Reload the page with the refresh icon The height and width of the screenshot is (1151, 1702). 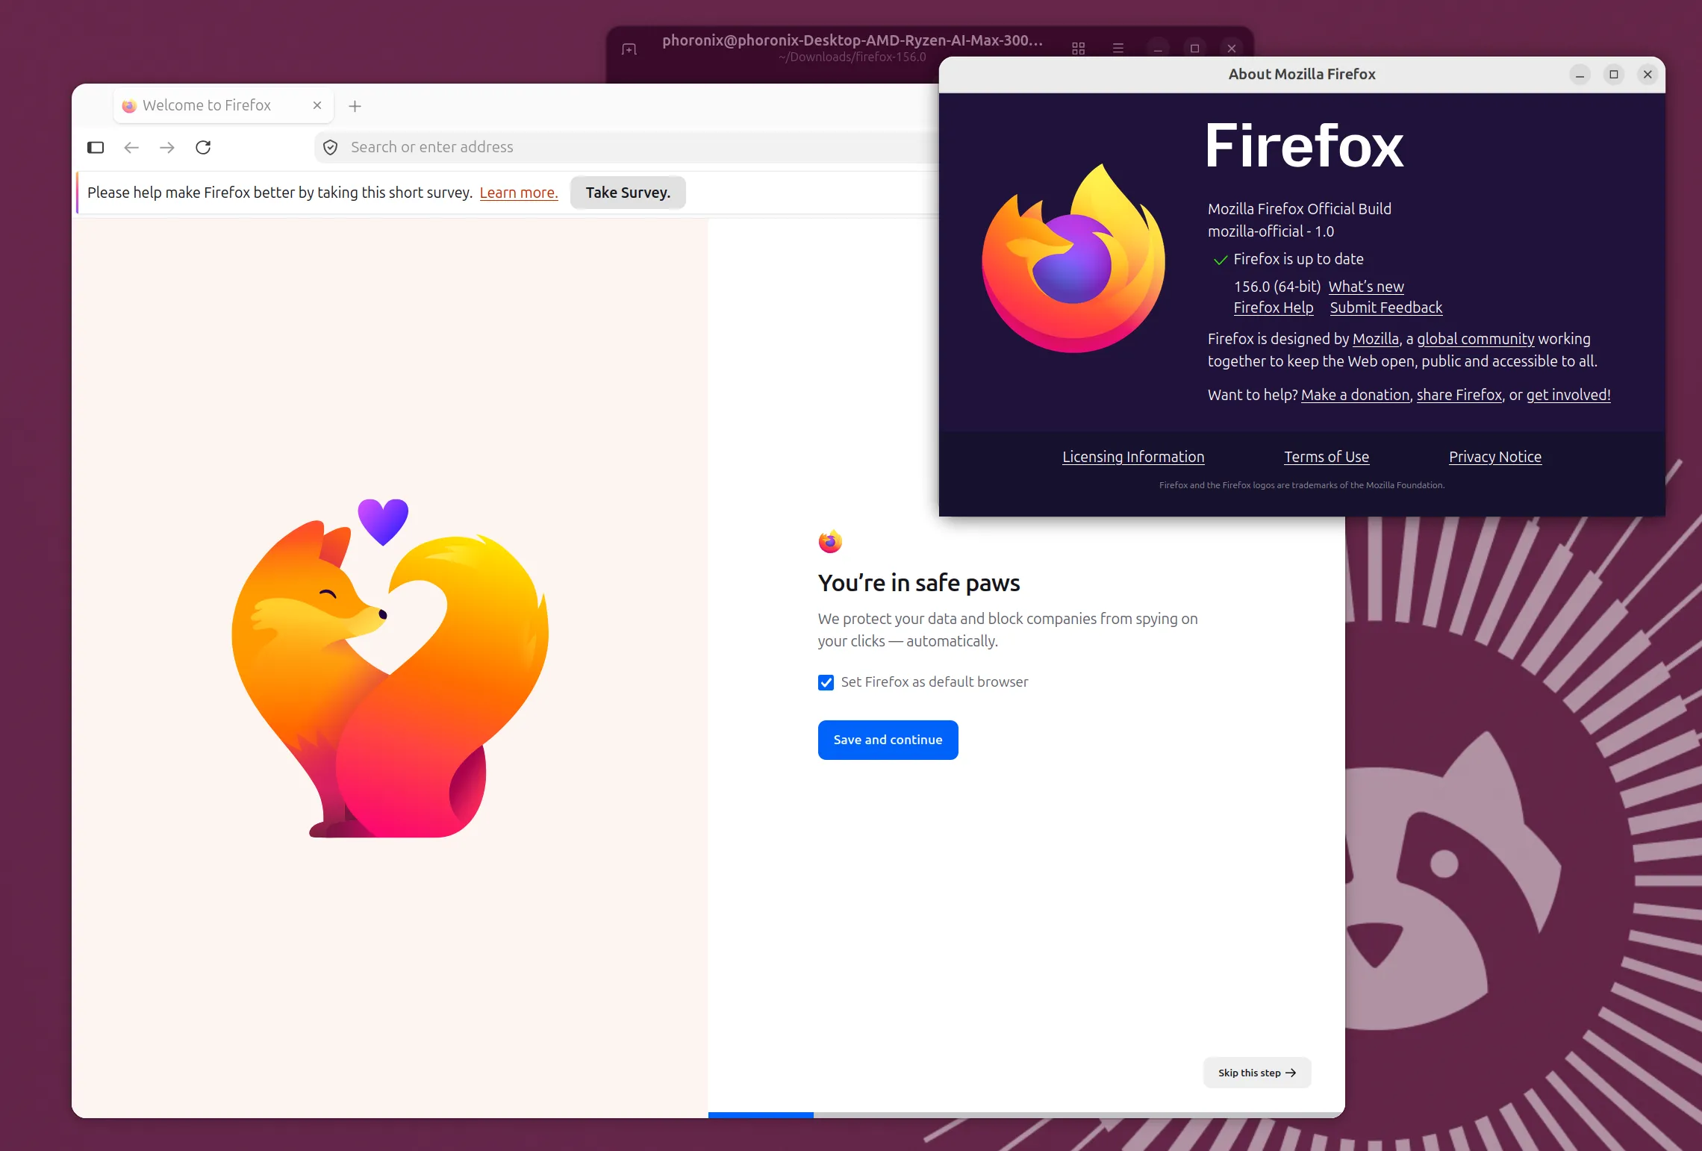pos(203,147)
